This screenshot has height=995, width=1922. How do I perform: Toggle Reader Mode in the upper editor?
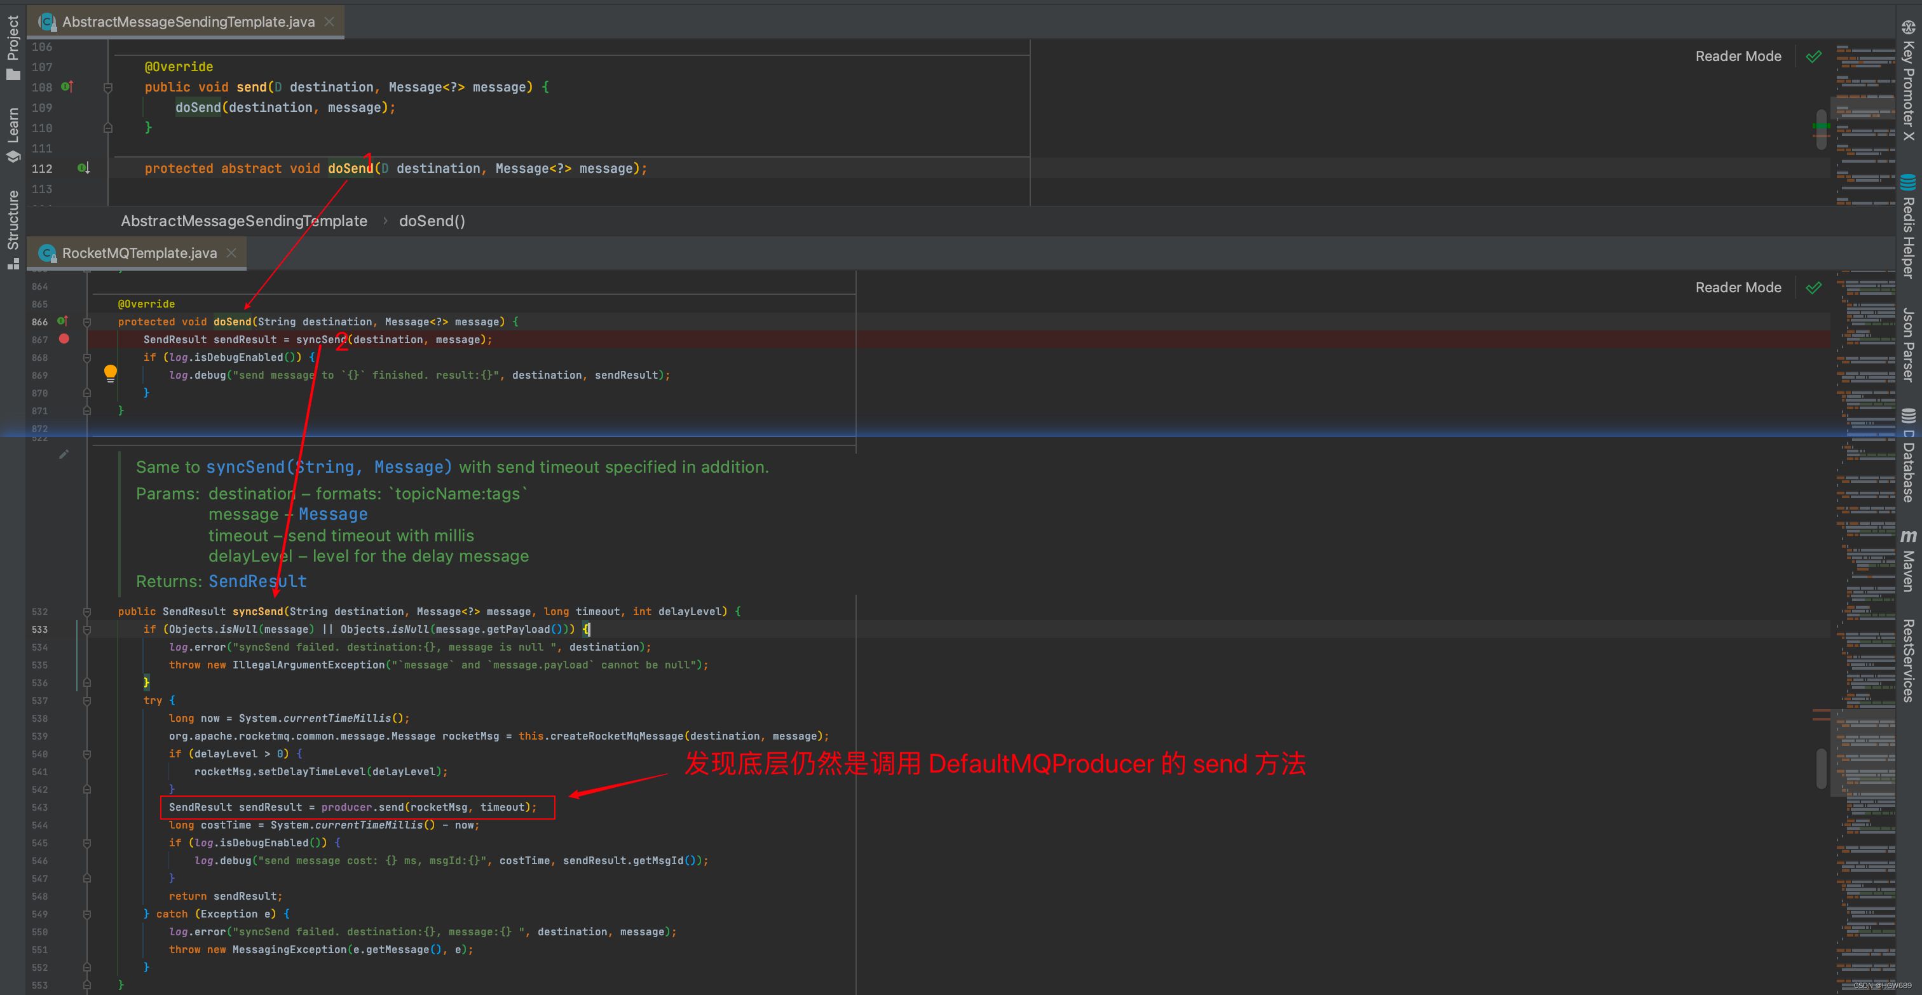click(x=1738, y=57)
